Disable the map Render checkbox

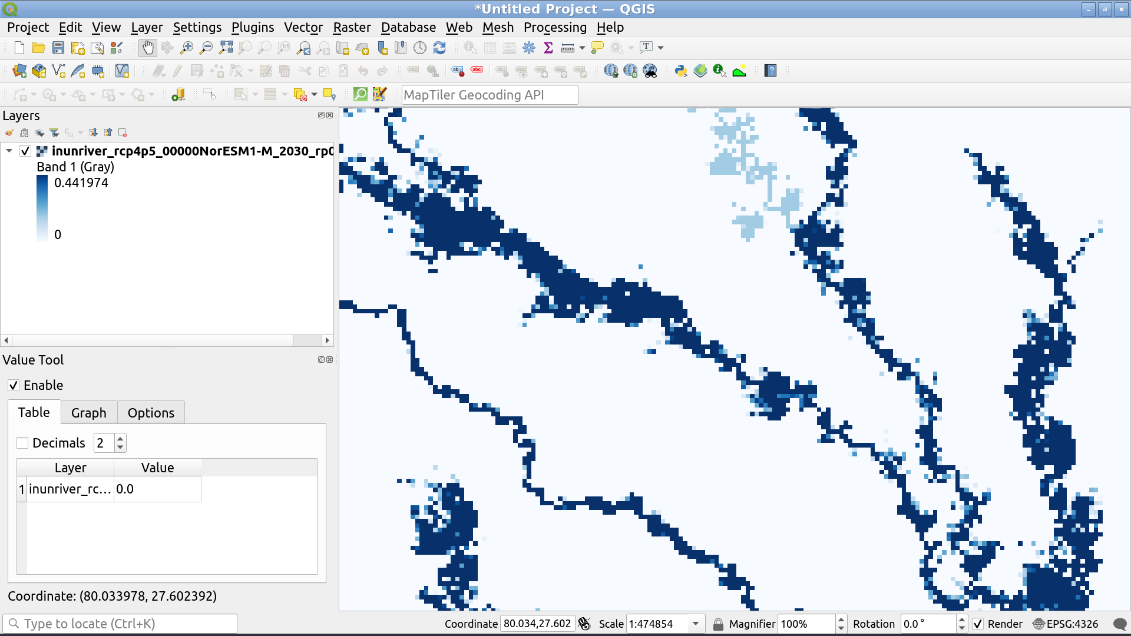pyautogui.click(x=978, y=624)
